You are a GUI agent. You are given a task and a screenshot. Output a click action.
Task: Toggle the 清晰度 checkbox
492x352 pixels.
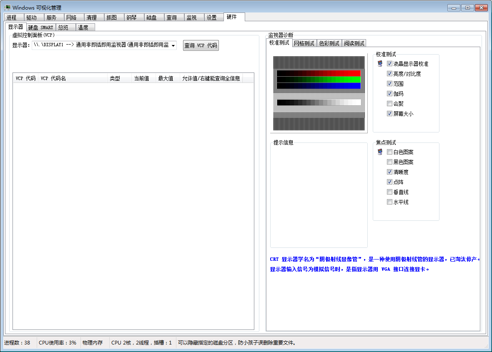coord(389,172)
